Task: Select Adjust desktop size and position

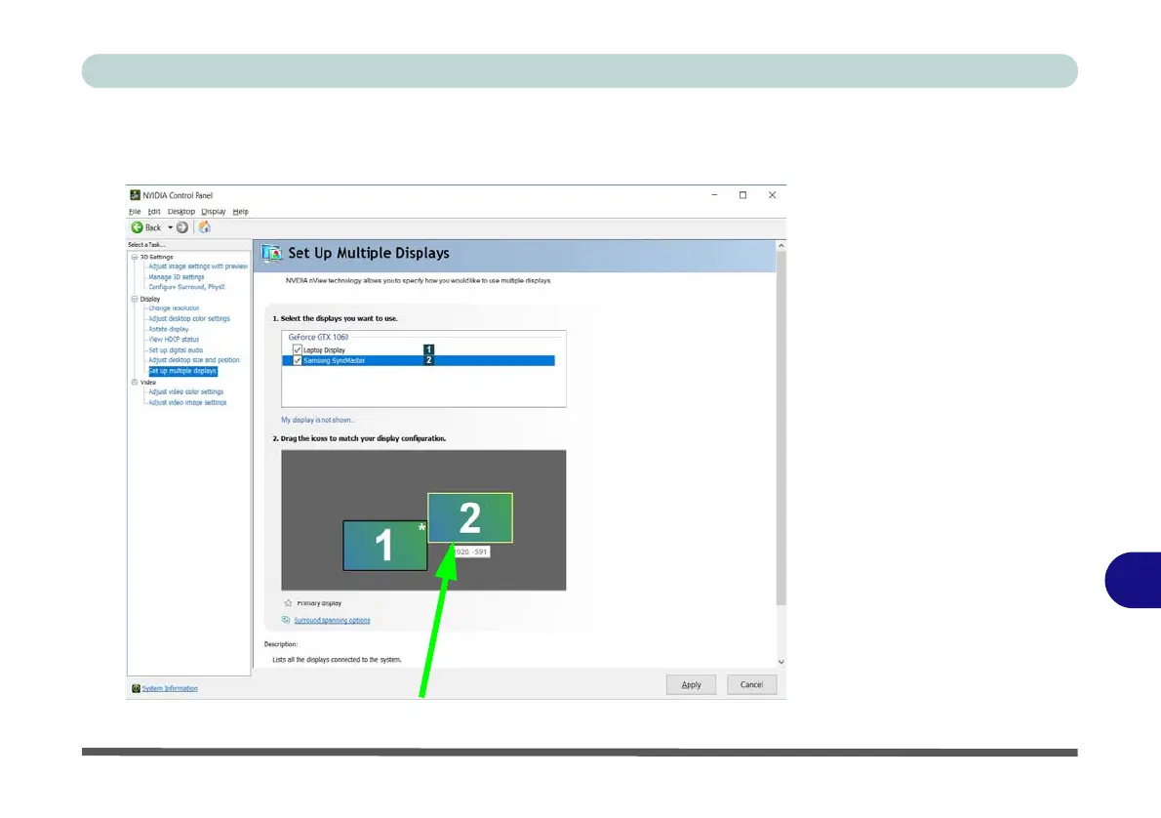Action: tap(194, 361)
